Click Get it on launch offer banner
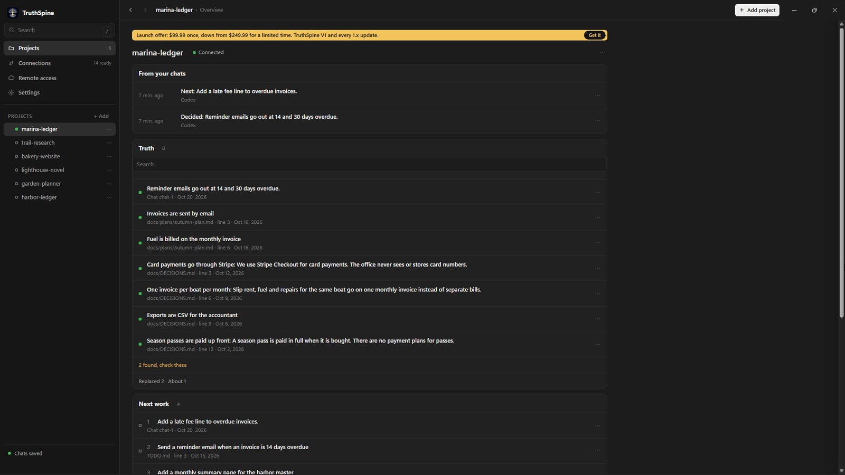The image size is (845, 475). tap(595, 35)
